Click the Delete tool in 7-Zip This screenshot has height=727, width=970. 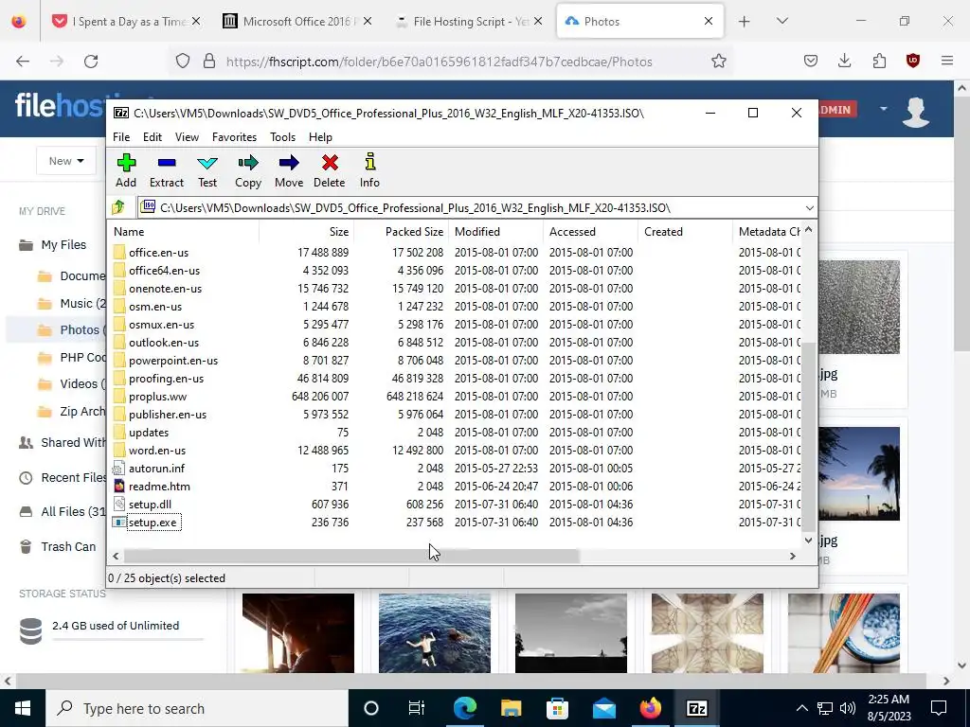point(329,170)
